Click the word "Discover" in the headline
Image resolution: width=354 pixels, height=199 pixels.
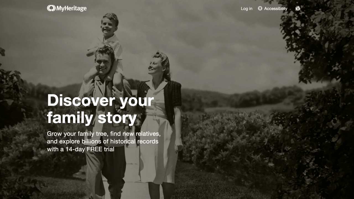(x=81, y=100)
